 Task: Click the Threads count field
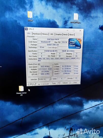[x=76, y=78]
